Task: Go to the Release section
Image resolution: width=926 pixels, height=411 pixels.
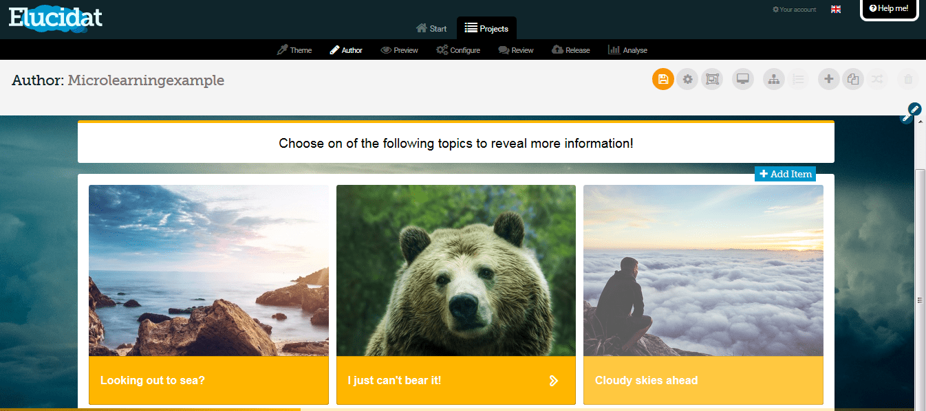Action: pos(570,49)
